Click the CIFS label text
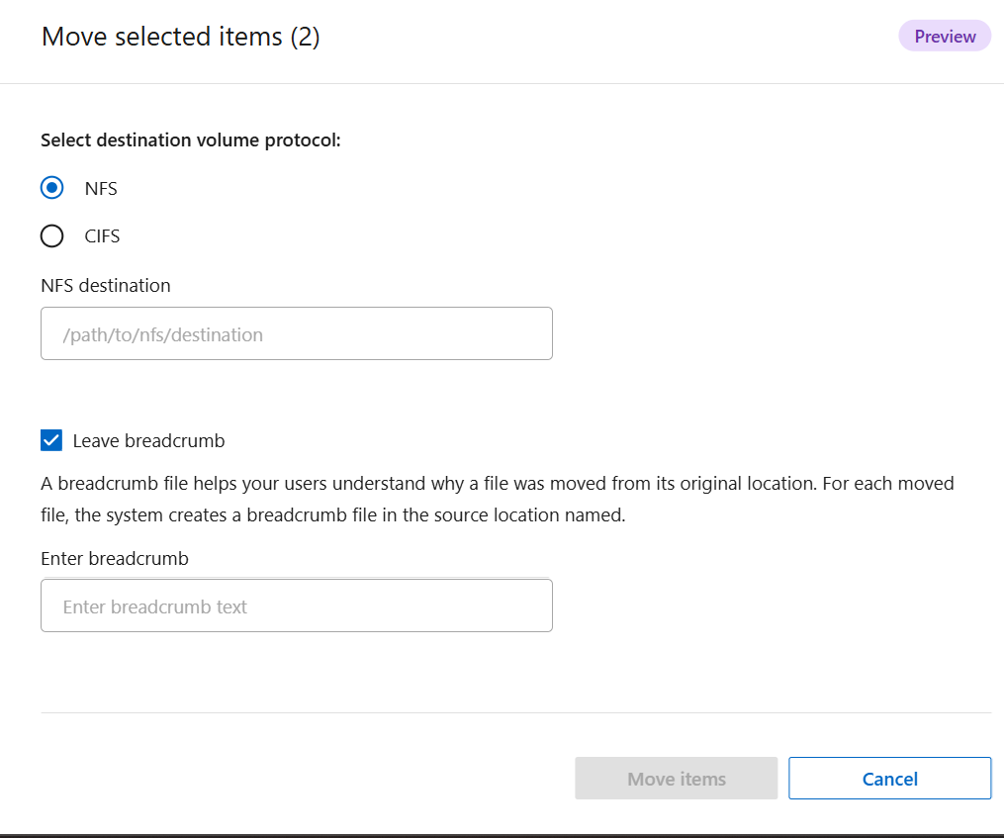This screenshot has height=838, width=1004. point(103,235)
